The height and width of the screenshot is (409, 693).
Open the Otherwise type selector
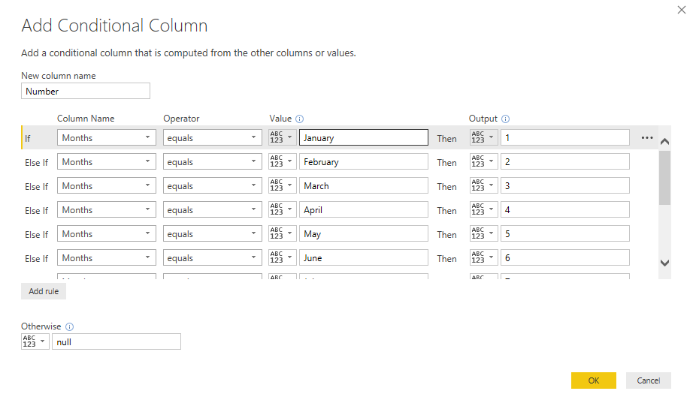35,341
